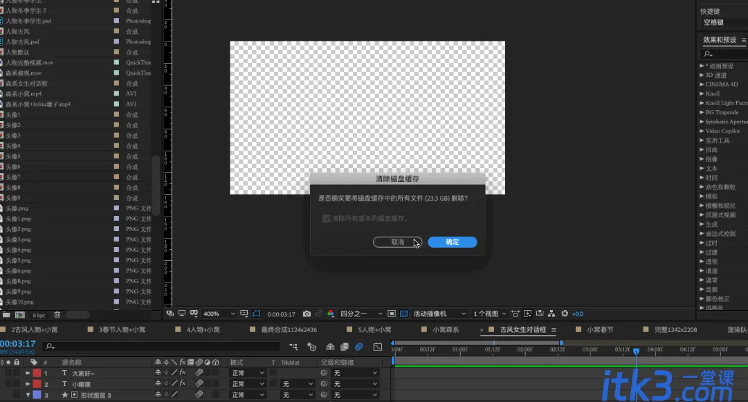This screenshot has width=748, height=402.
Task: Expand the CINEMA 4D effects category
Action: point(702,84)
